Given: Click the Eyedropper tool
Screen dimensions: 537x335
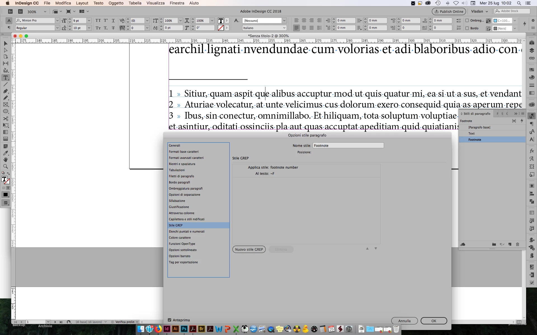Looking at the screenshot, I should click(x=5, y=153).
